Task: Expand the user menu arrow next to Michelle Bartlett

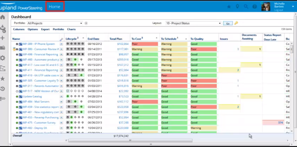Action: tap(293, 6)
